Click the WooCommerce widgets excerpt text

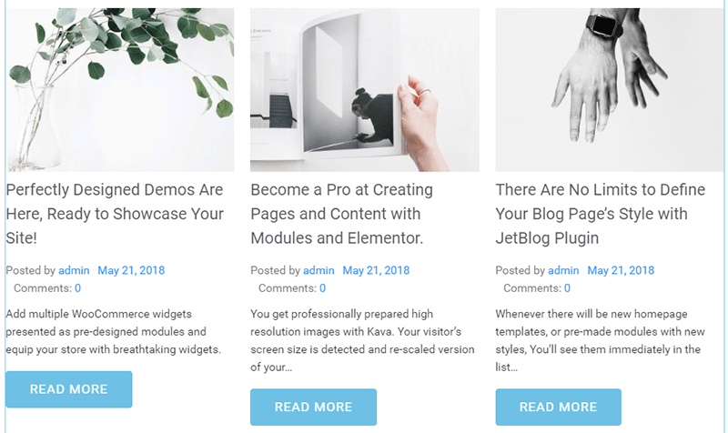113,331
